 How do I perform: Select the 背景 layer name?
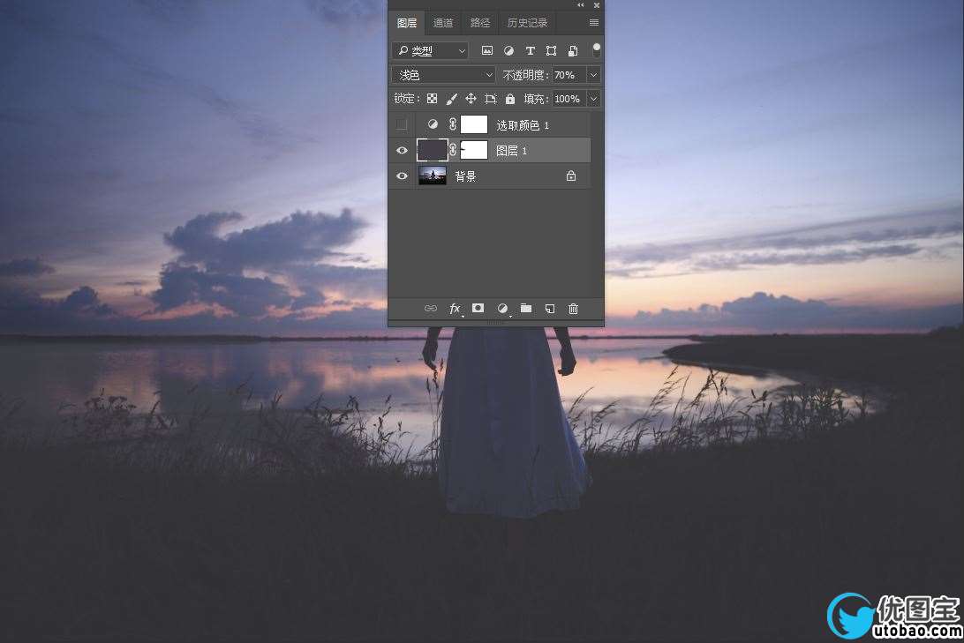point(465,177)
